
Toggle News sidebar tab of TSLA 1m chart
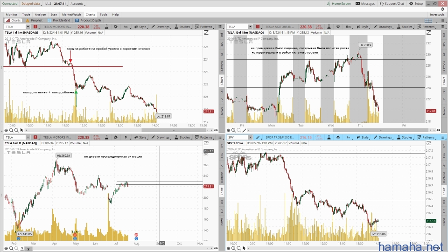(222, 111)
